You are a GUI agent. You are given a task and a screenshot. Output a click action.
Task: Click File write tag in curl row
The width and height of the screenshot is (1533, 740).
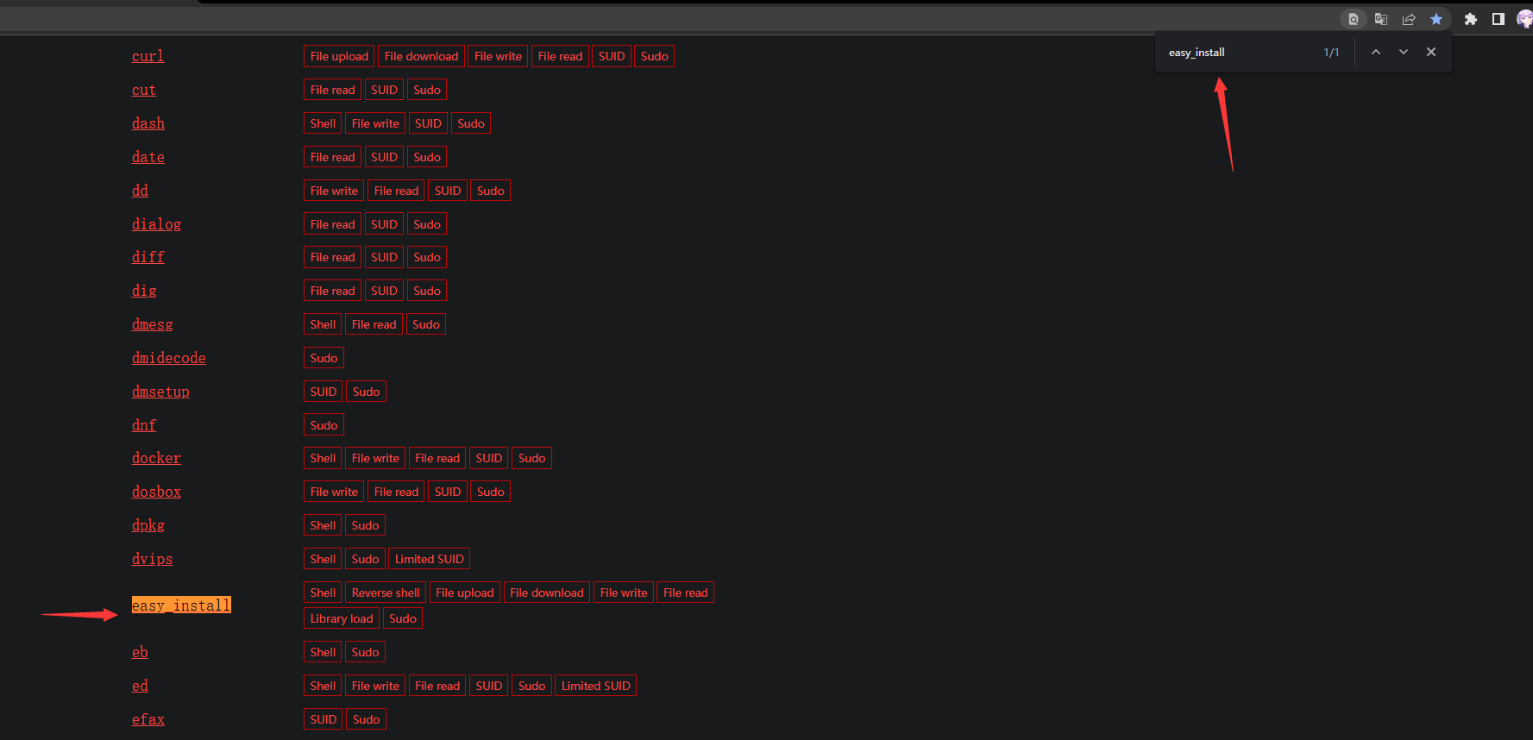coord(498,56)
